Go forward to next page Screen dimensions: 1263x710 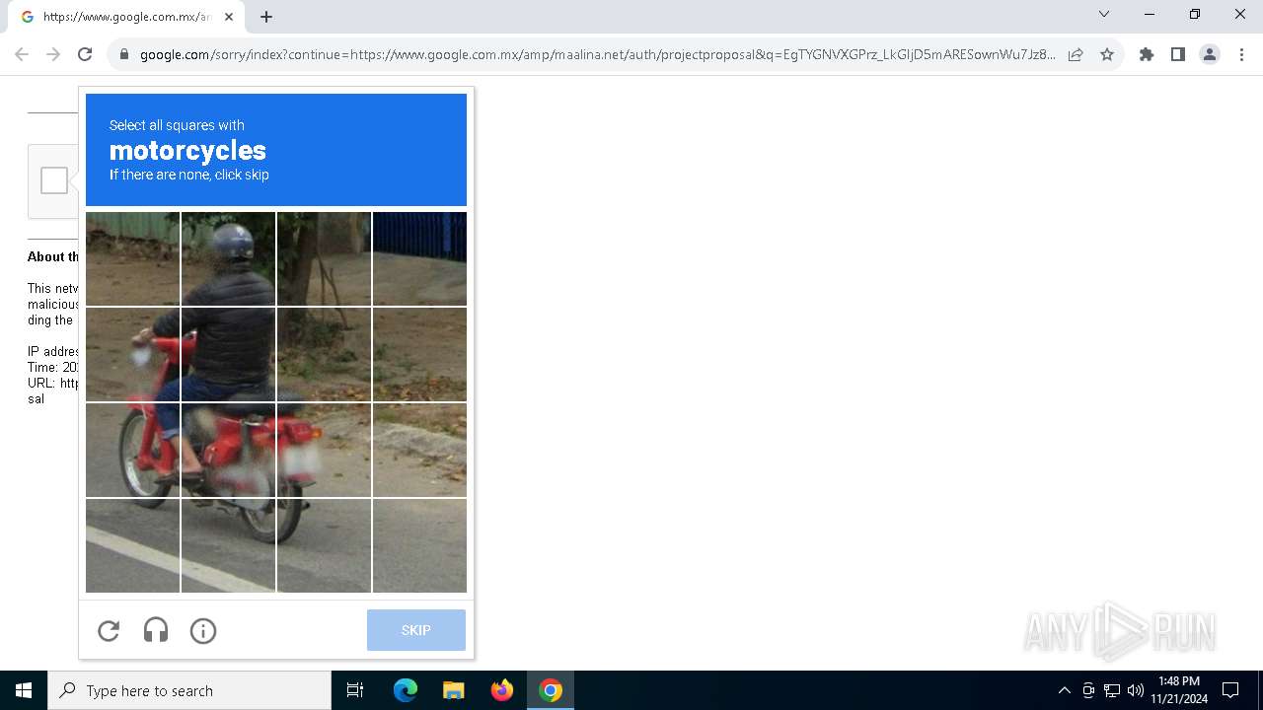(53, 54)
